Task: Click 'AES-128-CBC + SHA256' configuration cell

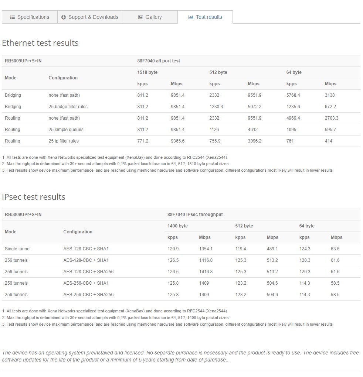Action: (88, 272)
